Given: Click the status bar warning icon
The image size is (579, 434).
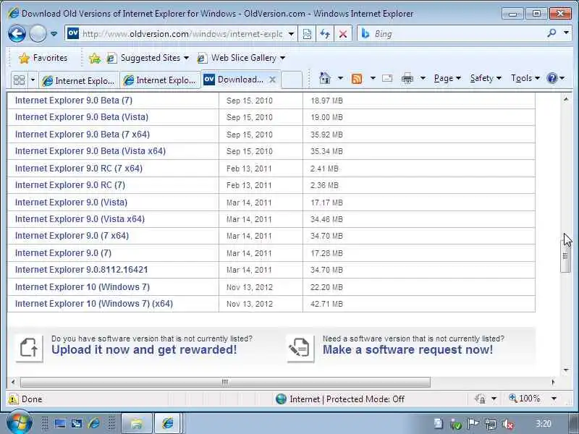Looking at the screenshot, I should pyautogui.click(x=13, y=399).
